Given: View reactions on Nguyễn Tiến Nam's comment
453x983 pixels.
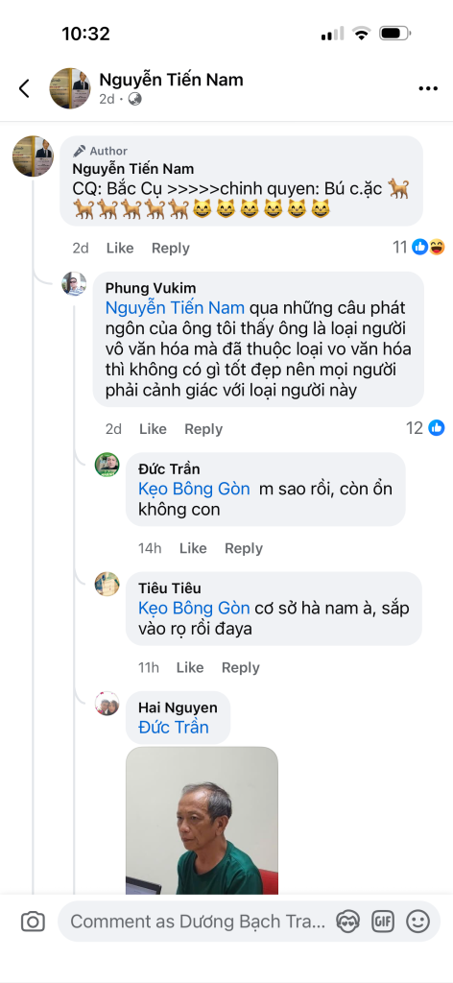Looking at the screenshot, I should point(419,248).
